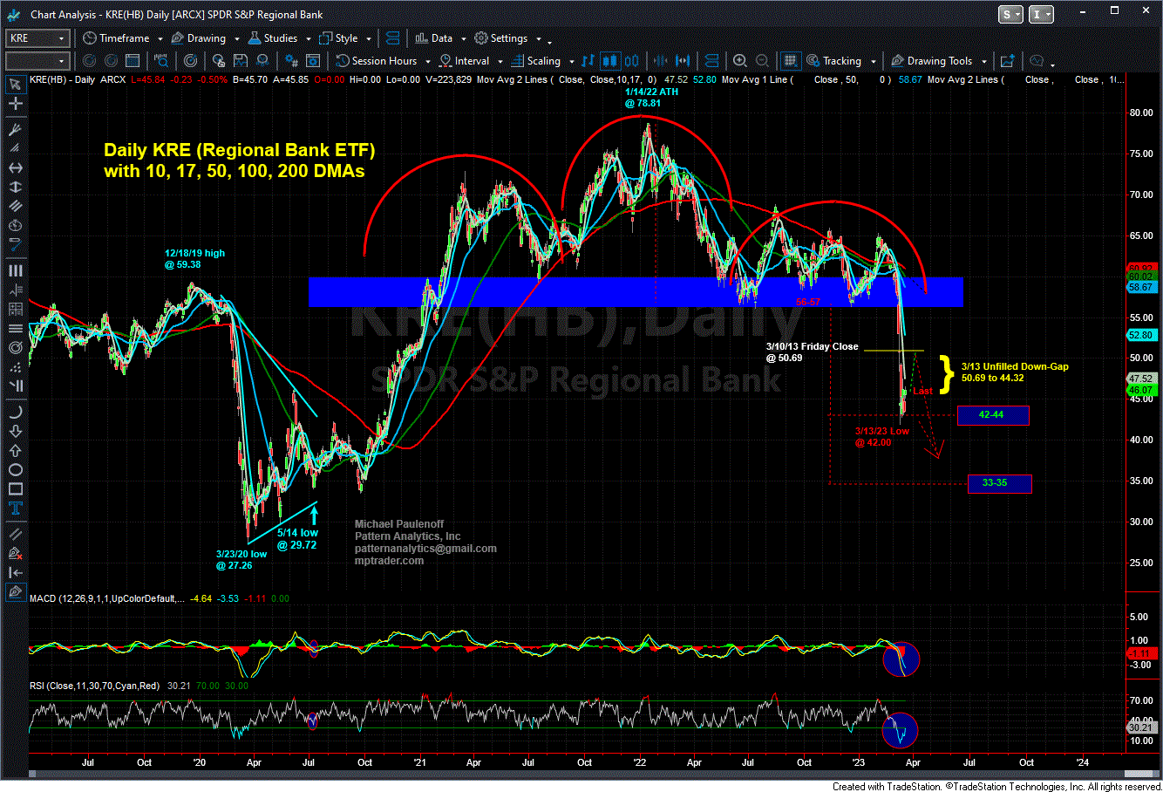
Task: Select the arc drawing tool
Action: (15, 412)
